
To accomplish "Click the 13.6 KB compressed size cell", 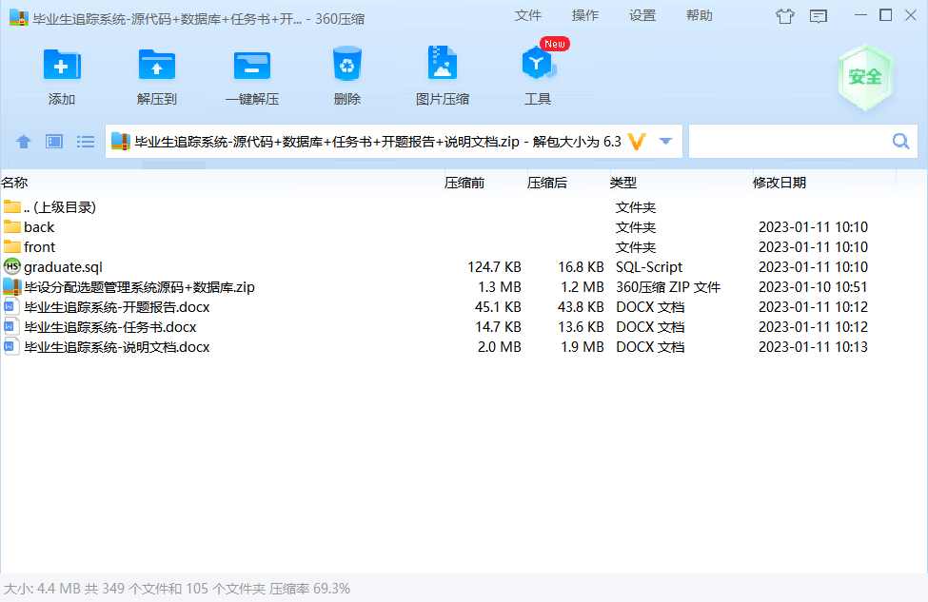I will (x=581, y=327).
